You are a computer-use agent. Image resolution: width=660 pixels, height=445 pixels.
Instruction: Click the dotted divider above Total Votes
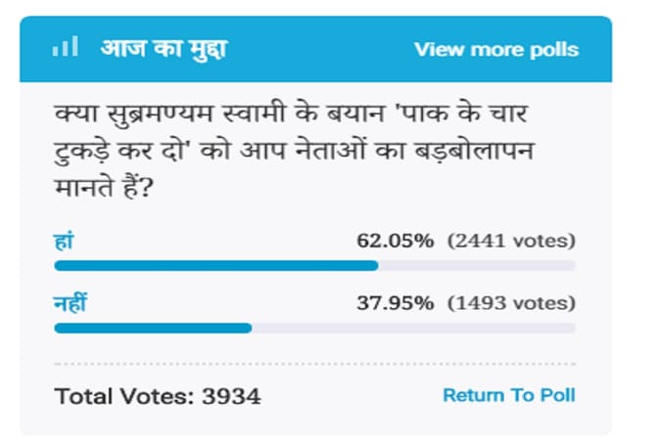(x=313, y=365)
